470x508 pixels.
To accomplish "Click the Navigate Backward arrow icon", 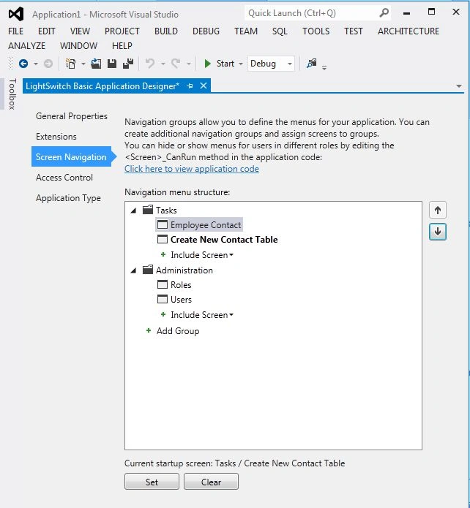I will pos(23,64).
